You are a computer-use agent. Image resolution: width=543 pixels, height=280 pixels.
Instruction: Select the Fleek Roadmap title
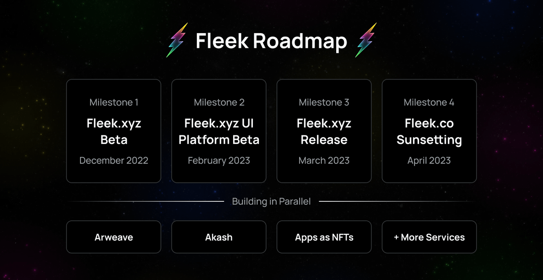point(271,41)
